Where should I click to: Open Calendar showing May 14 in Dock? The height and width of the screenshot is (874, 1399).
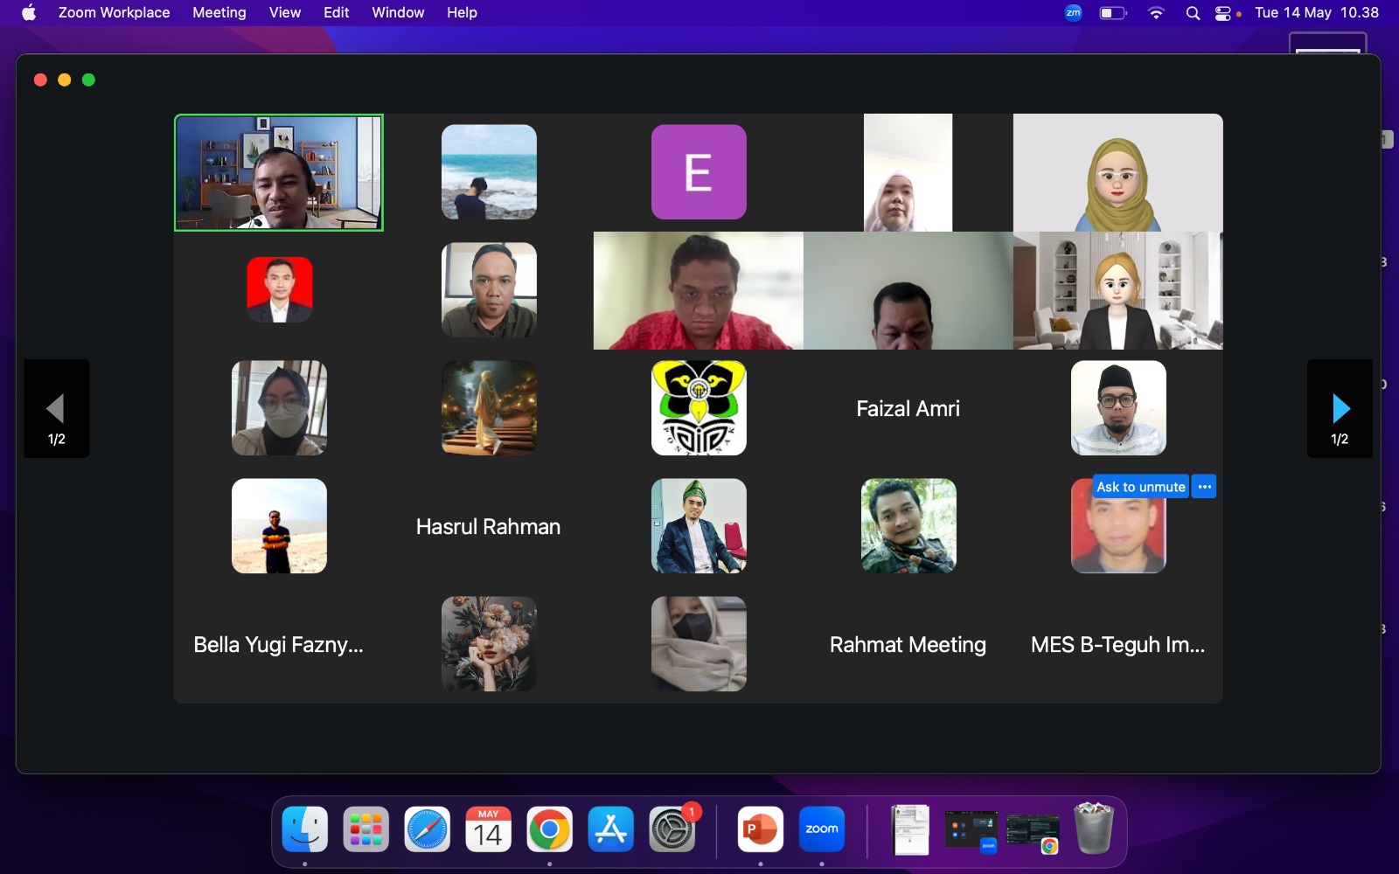tap(488, 829)
